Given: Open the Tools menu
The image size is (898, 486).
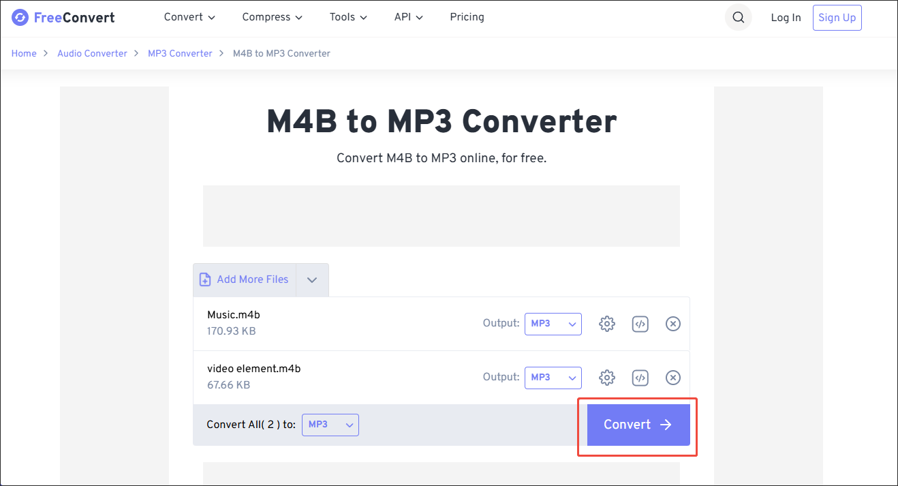Looking at the screenshot, I should pos(347,17).
